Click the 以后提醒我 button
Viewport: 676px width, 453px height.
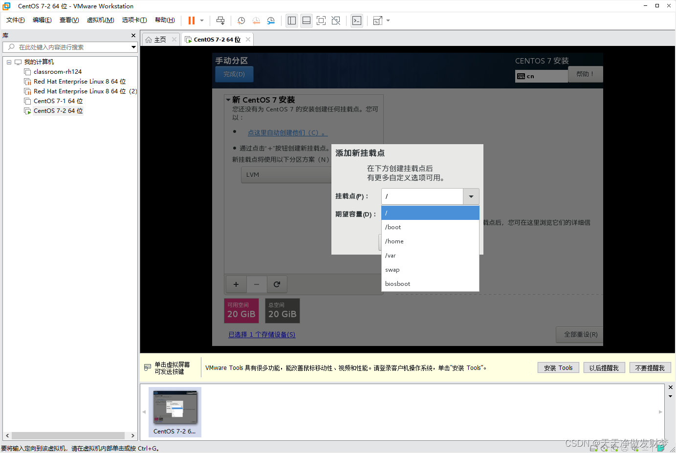click(x=604, y=368)
